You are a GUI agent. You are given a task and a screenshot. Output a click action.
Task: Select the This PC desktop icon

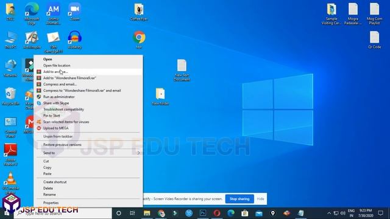click(x=10, y=40)
